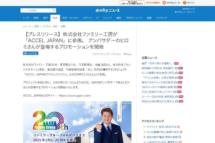215x143 pixels.
Task: Click the ニュース breadcrumb link
Action: tap(27, 26)
